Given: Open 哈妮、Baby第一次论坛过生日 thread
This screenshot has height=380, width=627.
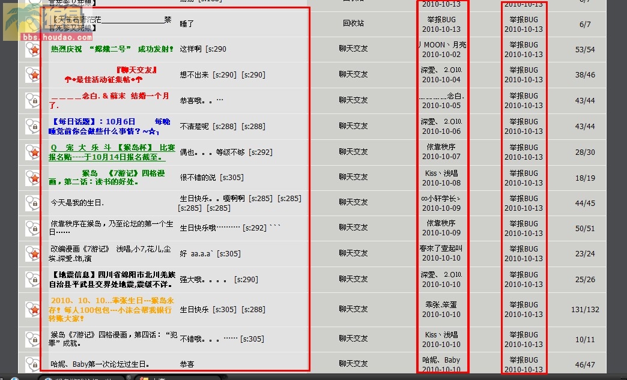Looking at the screenshot, I should tap(100, 364).
